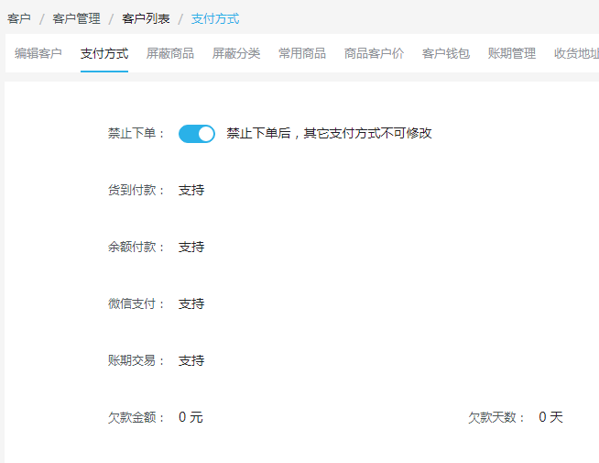The width and height of the screenshot is (599, 463).
Task: Click the 欠款金额 0 元 value
Action: click(191, 417)
